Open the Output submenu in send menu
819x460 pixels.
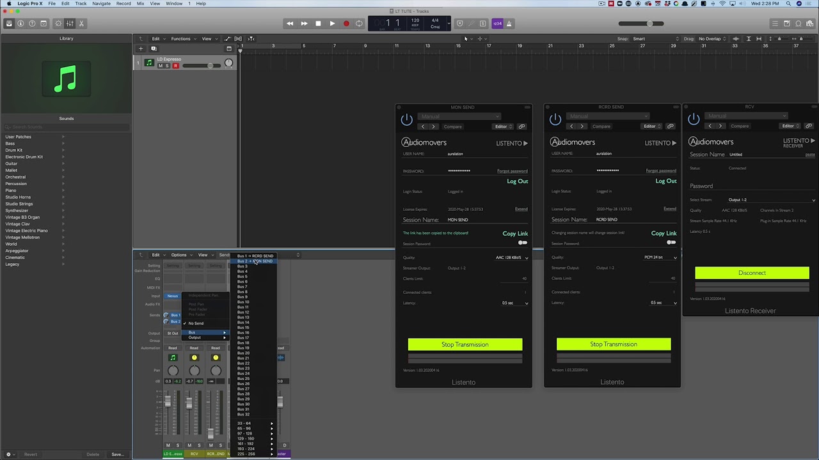(205, 337)
